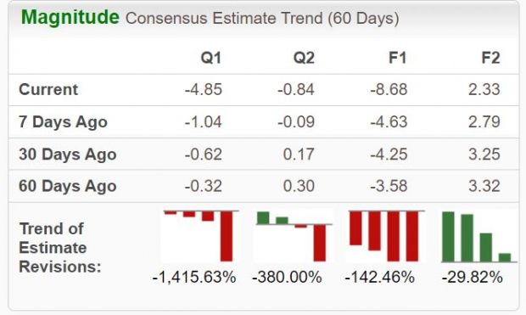This screenshot has width=526, height=315.
Task: Click the -1,415.63% revision percentage
Action: pyautogui.click(x=194, y=278)
